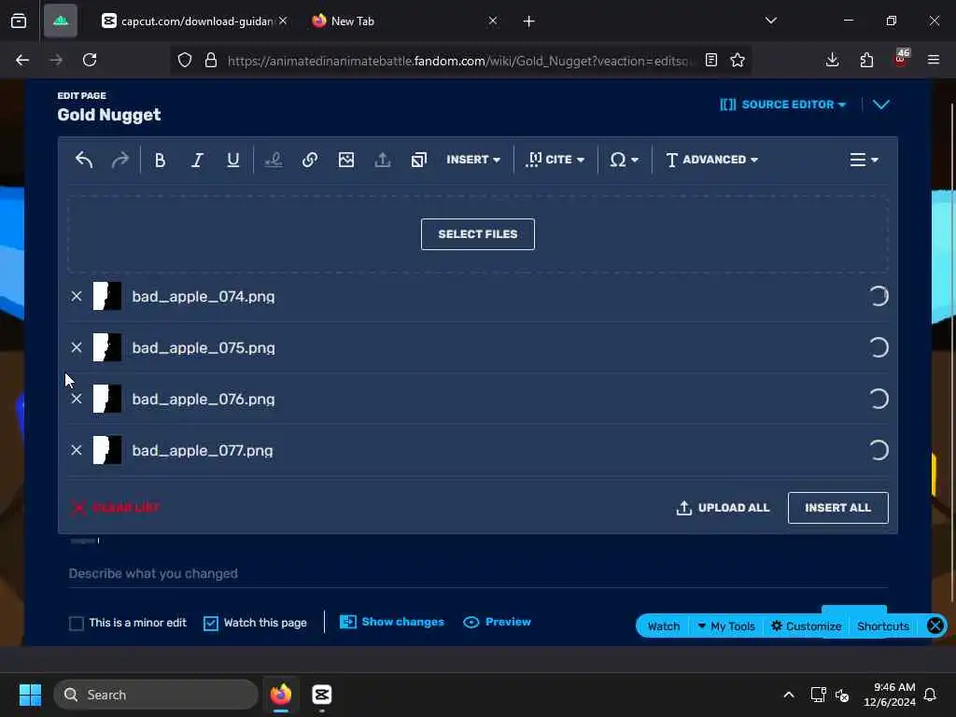Click the gallery icon in toolbar
Image resolution: width=956 pixels, height=717 pixels.
(419, 160)
